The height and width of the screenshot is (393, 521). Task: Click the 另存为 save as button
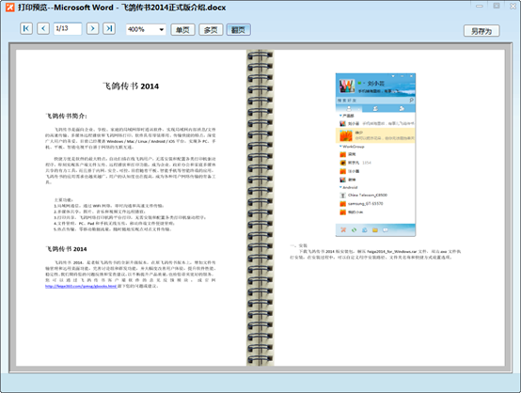[x=482, y=31]
